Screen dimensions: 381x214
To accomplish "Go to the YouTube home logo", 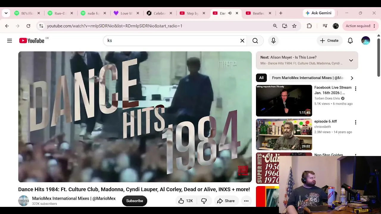I will pos(32,41).
